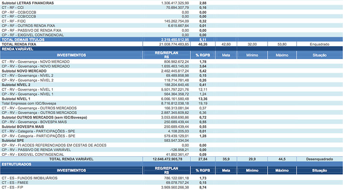Click the CT - RF - CCI row
The width and height of the screenshot is (343, 190).
[13, 8]
